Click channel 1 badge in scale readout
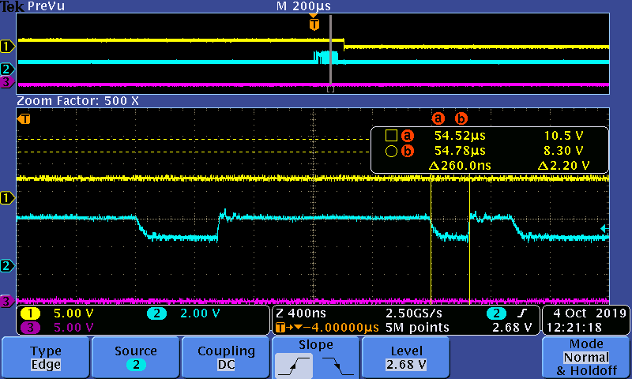Screen dimensions: 632x379 30,313
